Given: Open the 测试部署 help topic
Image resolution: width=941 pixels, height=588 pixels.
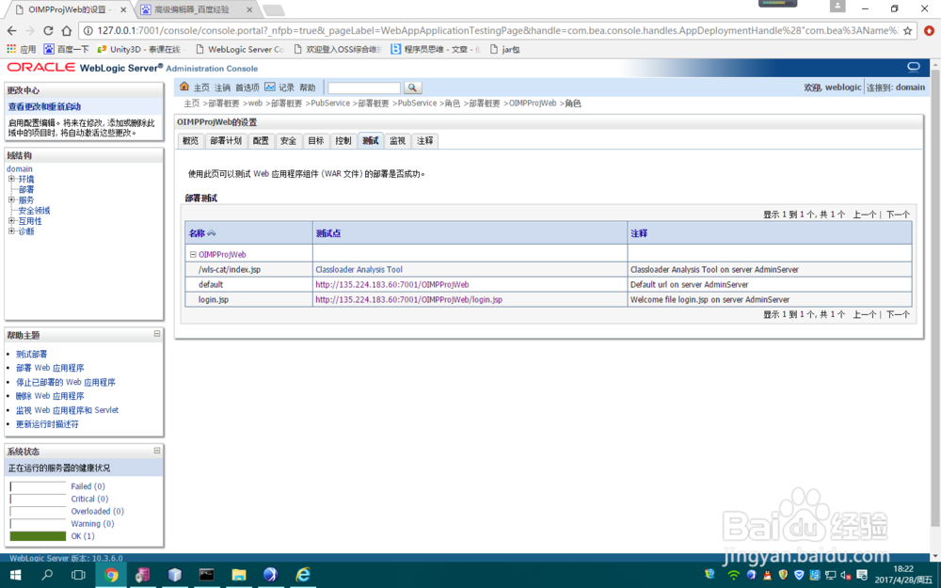Looking at the screenshot, I should (x=31, y=354).
